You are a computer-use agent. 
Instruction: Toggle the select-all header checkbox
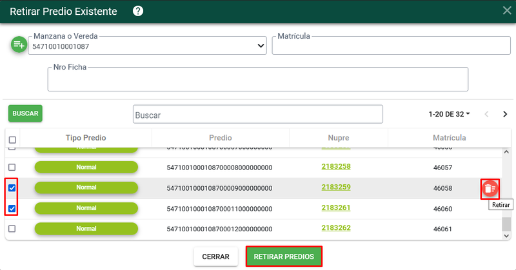coord(12,140)
